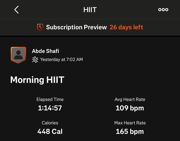Select the Morning HIIT activity title
The height and width of the screenshot is (141, 180).
(37, 80)
